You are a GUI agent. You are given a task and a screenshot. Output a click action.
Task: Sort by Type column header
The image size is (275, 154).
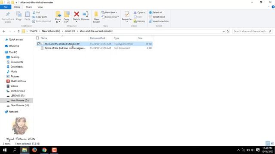pos(116,38)
